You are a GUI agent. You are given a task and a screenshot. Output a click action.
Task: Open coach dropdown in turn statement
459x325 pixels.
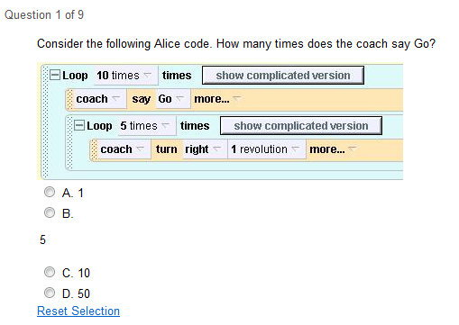pos(140,149)
